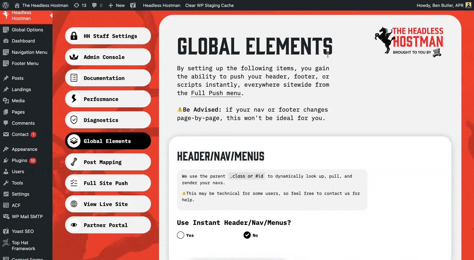The height and width of the screenshot is (260, 474).
Task: Open HH Staff Settings via the lock icon
Action: [74, 36]
